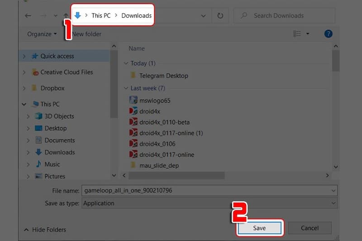The width and height of the screenshot is (362, 241).
Task: Click the change view layout icon
Action: point(297,34)
